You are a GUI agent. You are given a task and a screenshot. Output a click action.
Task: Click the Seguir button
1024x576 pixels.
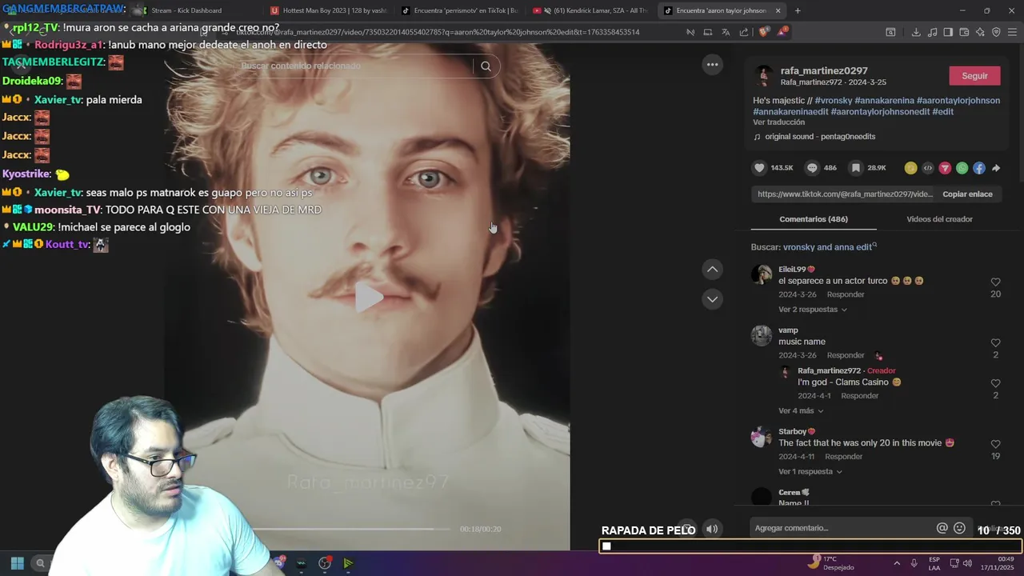(974, 76)
